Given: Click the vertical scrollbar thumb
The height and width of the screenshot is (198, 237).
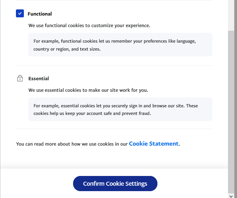Looking at the screenshot, I should coord(231,108).
